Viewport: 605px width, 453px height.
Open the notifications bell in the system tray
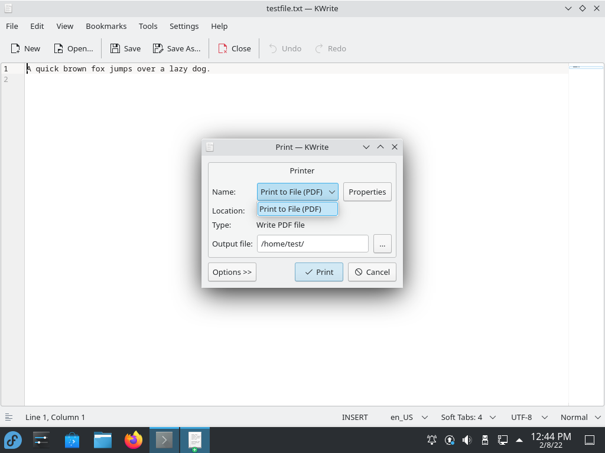tap(432, 440)
